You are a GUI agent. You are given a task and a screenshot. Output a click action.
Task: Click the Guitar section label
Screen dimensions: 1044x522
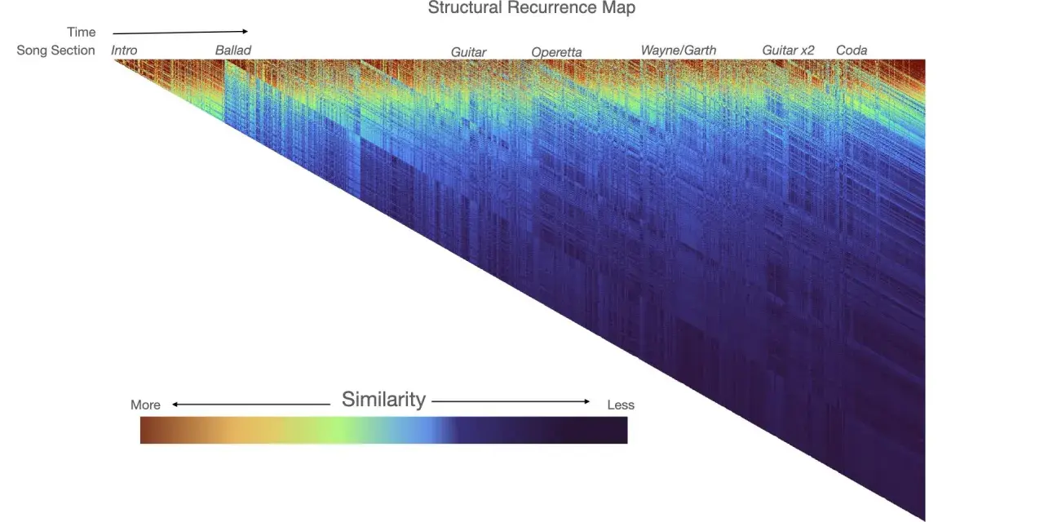[468, 52]
